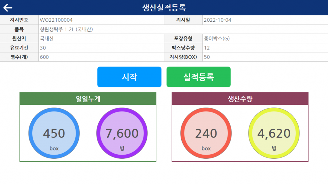Screen dimensions: 328x184
Task: Select the blue 450 box circle
Action: (54, 133)
